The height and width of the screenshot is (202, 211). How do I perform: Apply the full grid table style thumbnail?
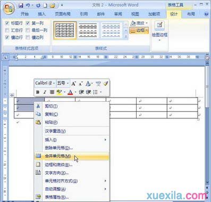pyautogui.click(x=65, y=30)
